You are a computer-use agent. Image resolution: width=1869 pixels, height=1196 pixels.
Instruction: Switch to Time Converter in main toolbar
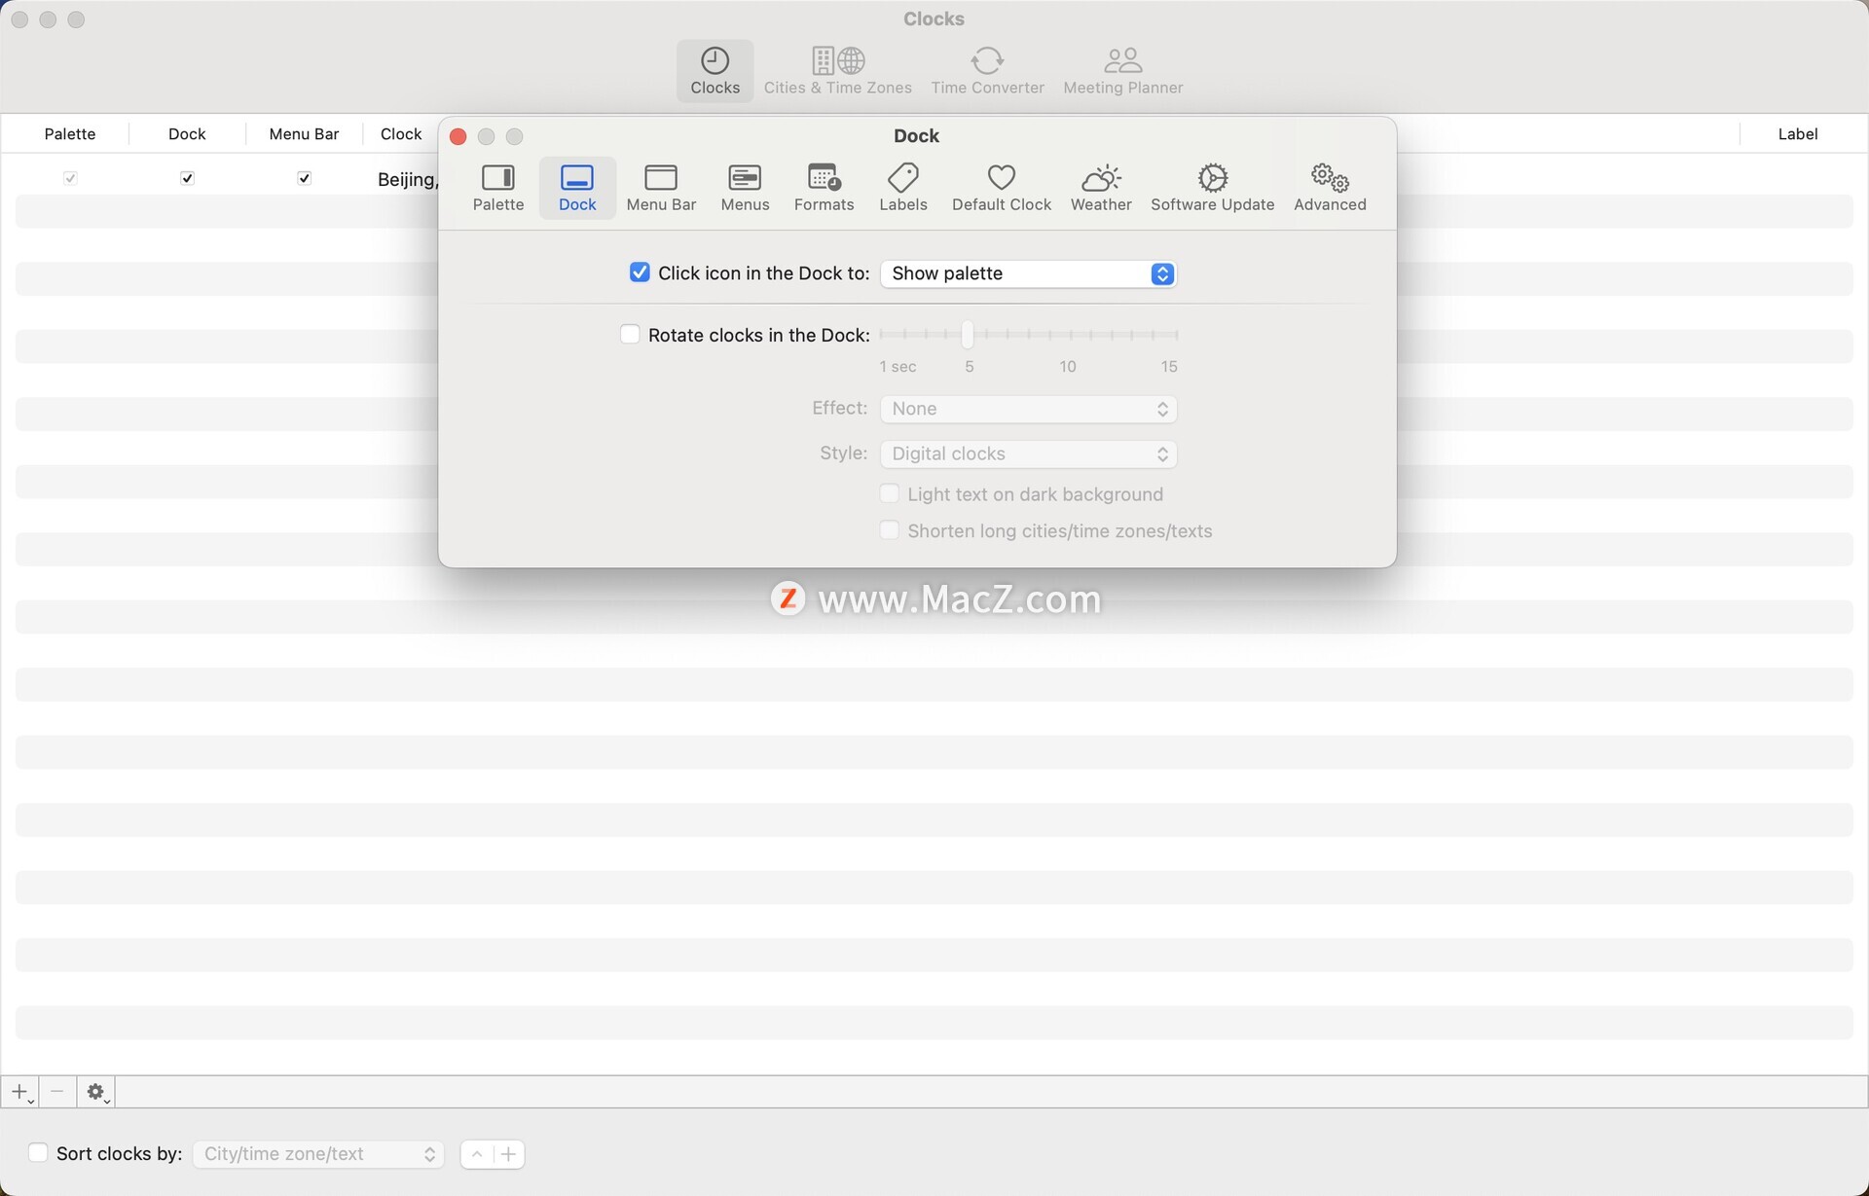pyautogui.click(x=987, y=71)
